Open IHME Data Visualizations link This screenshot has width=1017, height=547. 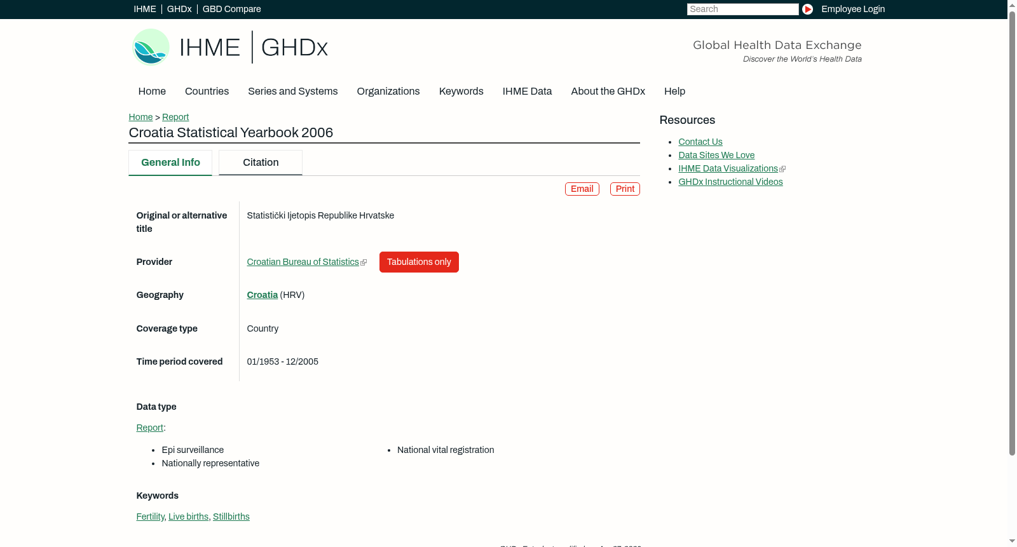(728, 168)
